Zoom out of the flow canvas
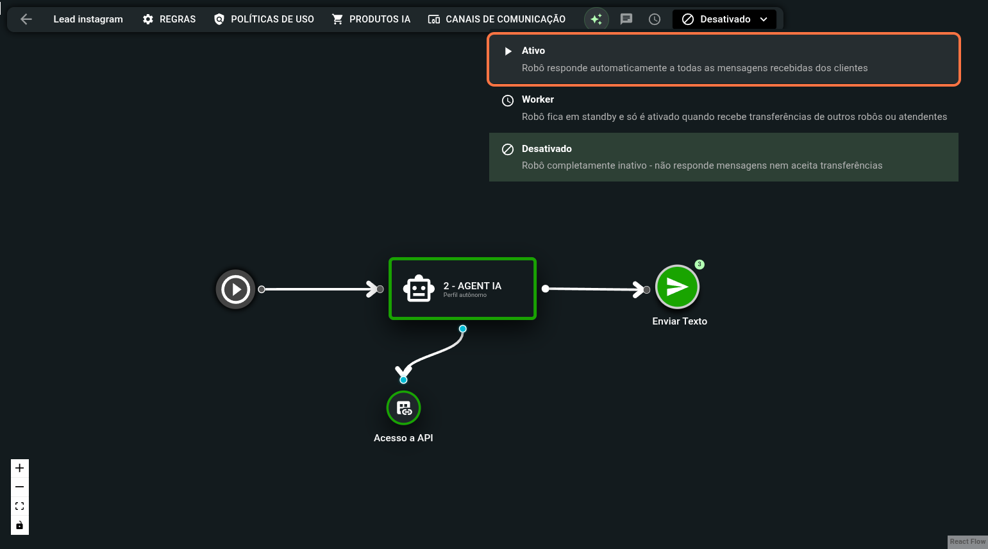 pos(20,487)
